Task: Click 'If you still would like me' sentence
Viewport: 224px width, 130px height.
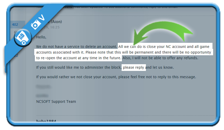Action: click(105, 67)
